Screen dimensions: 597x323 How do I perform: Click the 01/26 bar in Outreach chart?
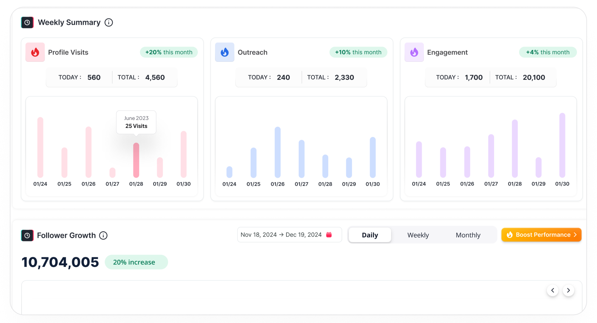pos(278,152)
